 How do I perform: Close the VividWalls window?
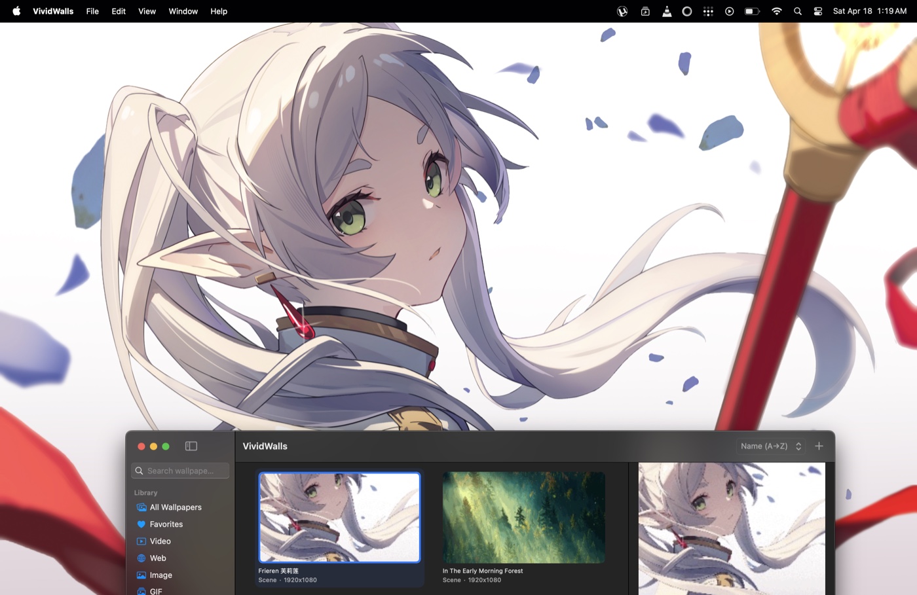[x=141, y=446]
